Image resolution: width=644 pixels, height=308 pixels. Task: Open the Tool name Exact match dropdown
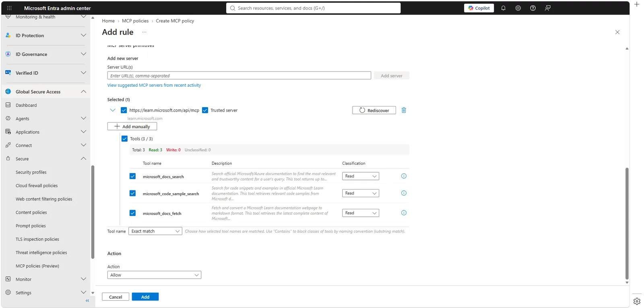[x=155, y=231]
